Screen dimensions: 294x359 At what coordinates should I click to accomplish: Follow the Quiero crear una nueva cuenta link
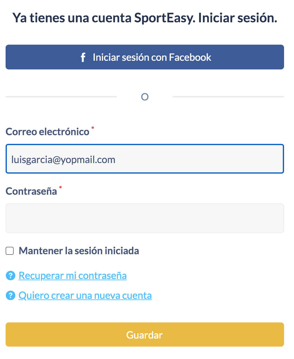[x=85, y=295]
